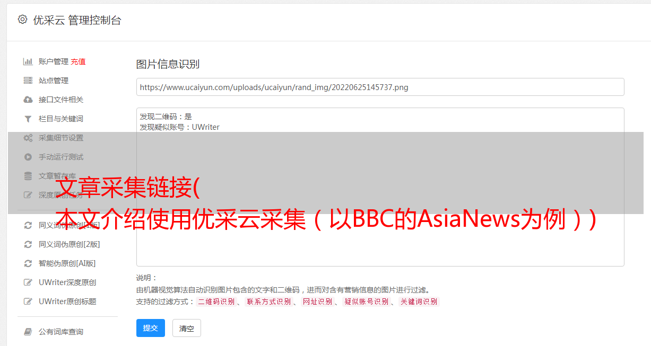651x346 pixels.
Task: Click the edit icon for UWriter原创标题
Action: (28, 301)
